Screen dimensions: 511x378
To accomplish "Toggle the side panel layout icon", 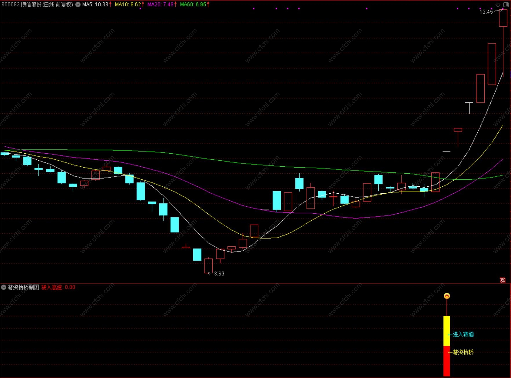I will [506, 5].
